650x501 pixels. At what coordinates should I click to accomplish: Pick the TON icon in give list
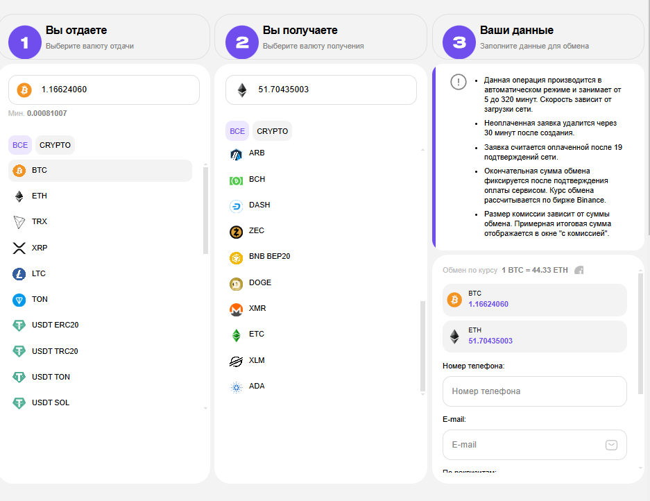(19, 300)
